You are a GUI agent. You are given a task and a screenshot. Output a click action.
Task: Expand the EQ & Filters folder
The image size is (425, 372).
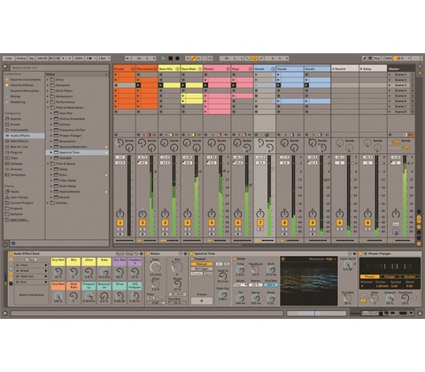coord(48,91)
